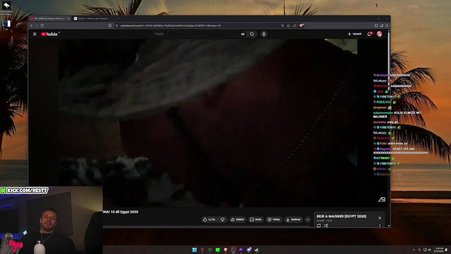Image resolution: width=451 pixels, height=254 pixels.
Task: Reload the page with the refresh icon
Action: (42, 25)
